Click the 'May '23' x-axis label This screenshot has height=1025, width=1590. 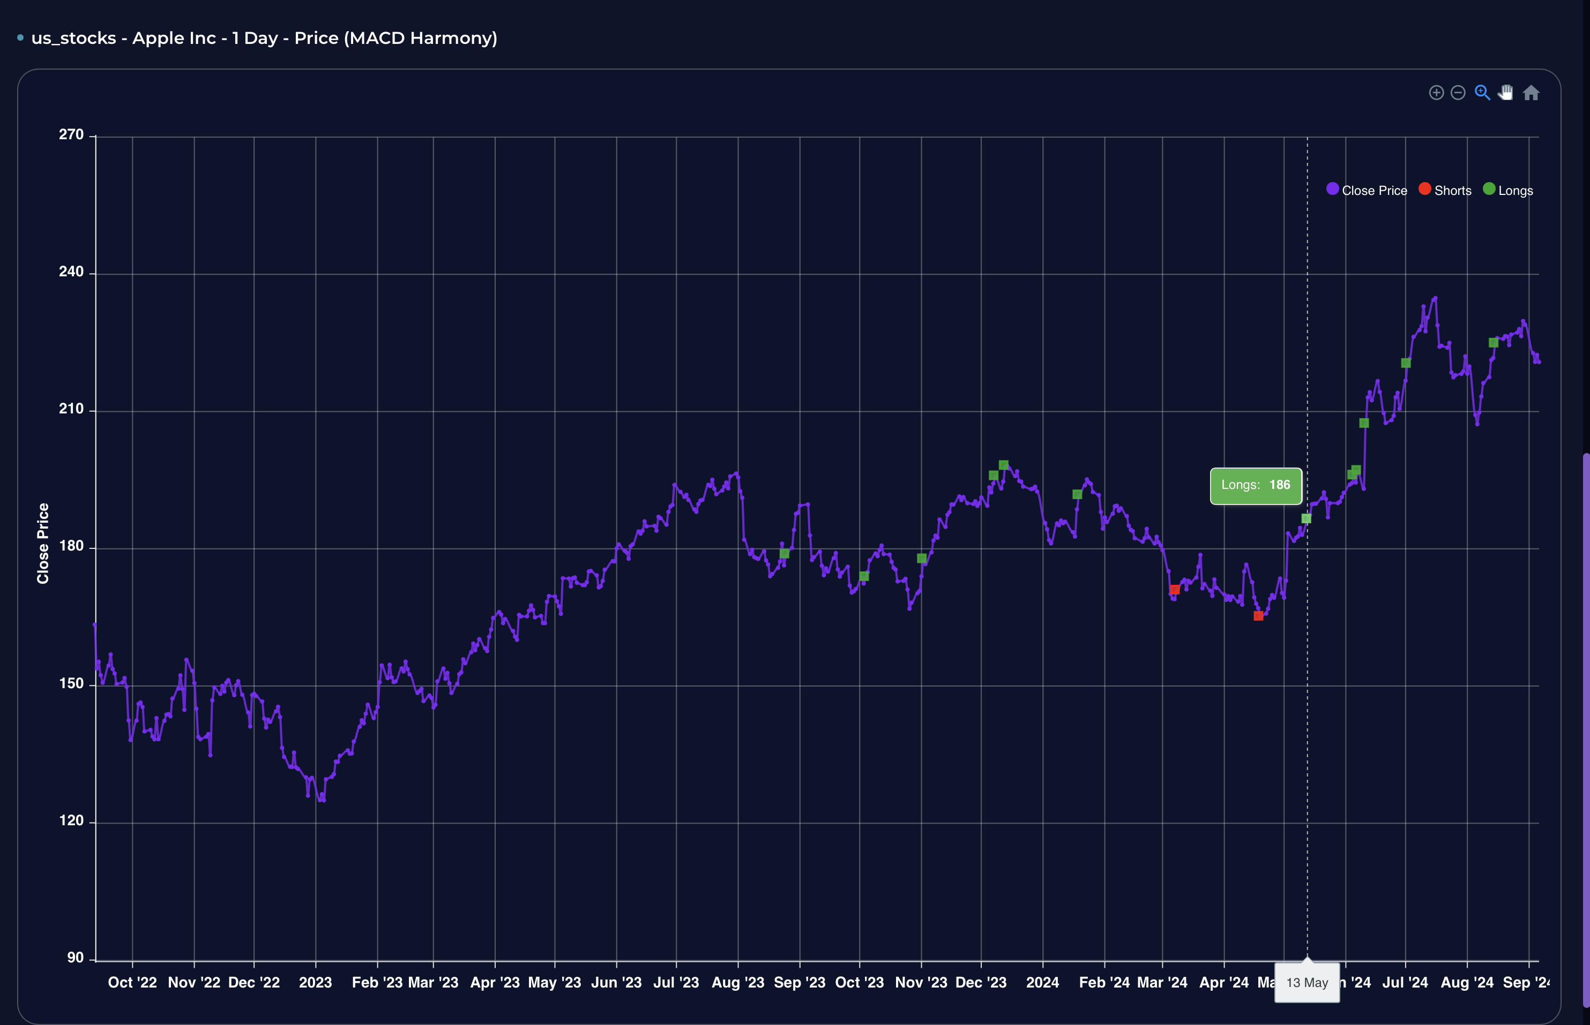point(555,982)
